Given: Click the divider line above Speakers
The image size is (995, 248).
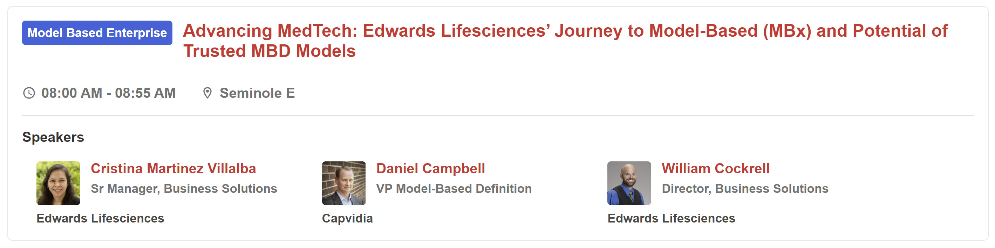Looking at the screenshot, I should (498, 116).
